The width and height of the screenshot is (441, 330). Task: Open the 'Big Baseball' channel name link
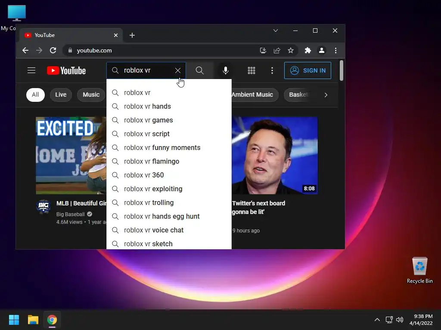point(70,214)
